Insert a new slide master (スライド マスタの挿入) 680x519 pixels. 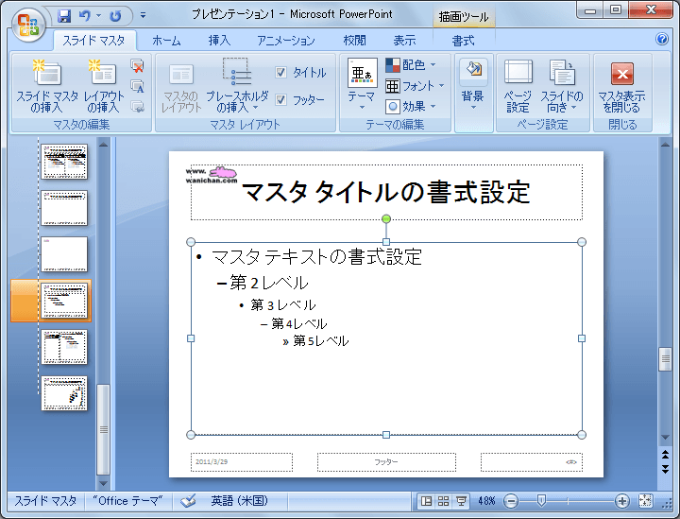(x=47, y=86)
